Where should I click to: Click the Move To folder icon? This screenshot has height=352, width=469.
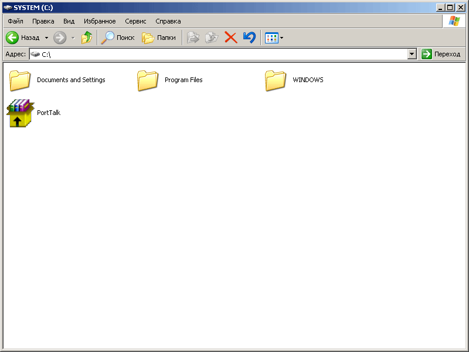(x=193, y=38)
